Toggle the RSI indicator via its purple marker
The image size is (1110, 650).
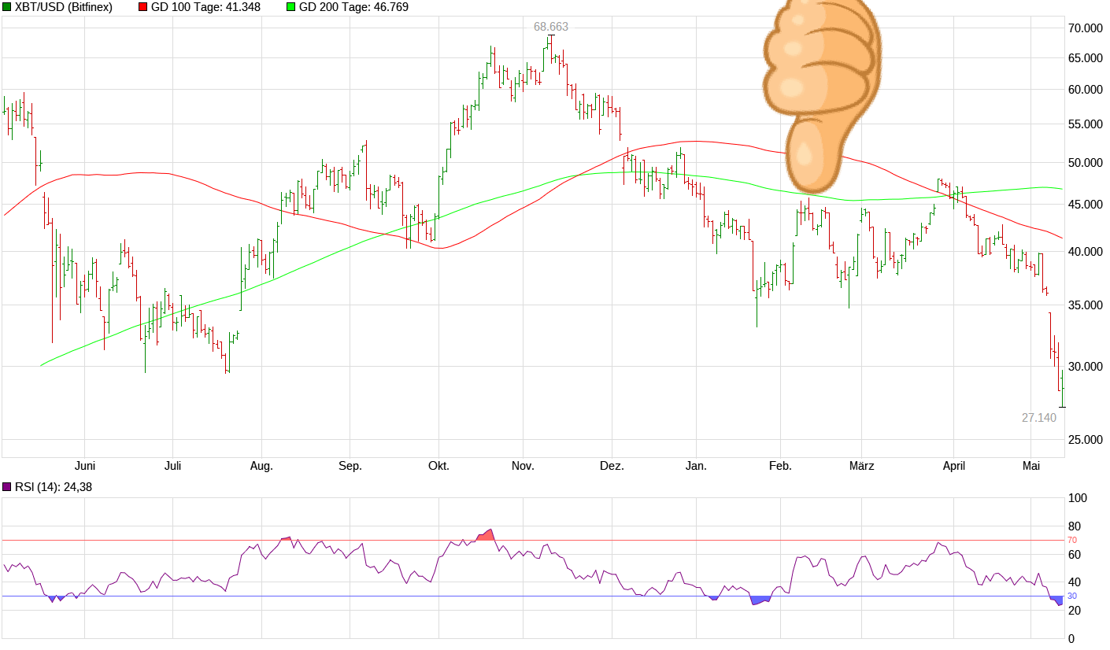[x=6, y=486]
